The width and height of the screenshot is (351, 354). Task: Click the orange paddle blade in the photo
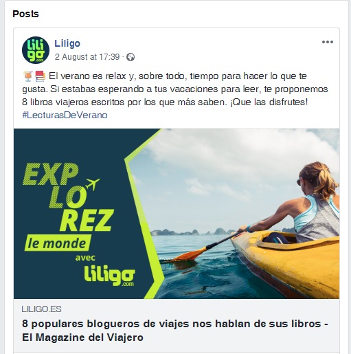pyautogui.click(x=191, y=255)
